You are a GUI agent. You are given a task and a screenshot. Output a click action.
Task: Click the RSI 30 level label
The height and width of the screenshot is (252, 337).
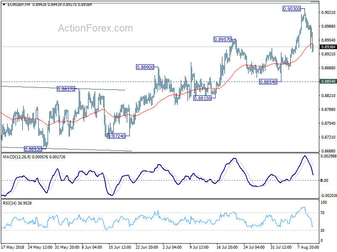point(322,231)
